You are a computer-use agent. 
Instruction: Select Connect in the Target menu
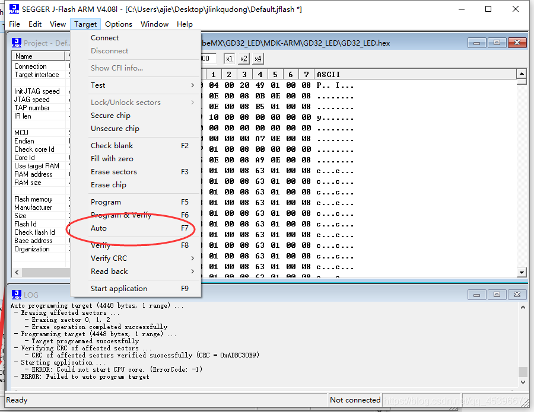pyautogui.click(x=135, y=38)
